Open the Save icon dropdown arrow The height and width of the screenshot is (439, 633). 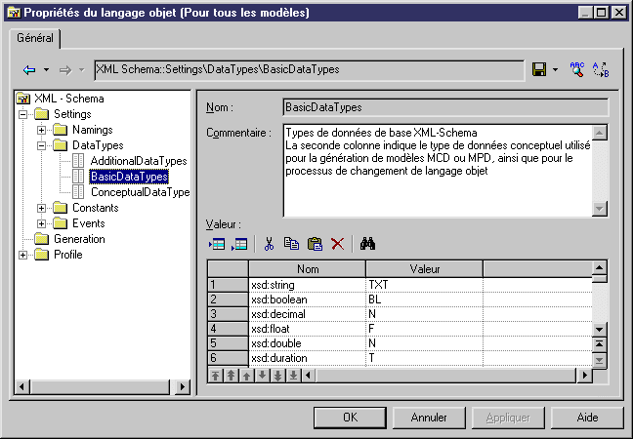(555, 70)
